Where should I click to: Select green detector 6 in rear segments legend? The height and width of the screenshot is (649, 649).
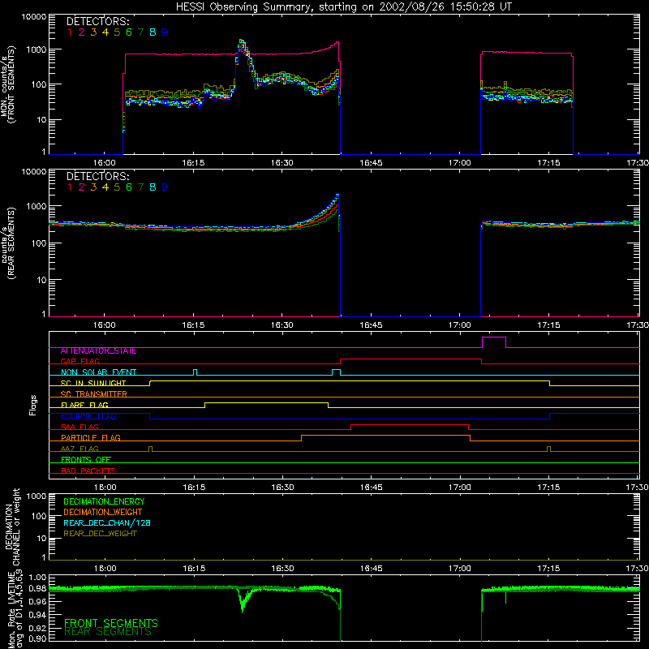(129, 187)
